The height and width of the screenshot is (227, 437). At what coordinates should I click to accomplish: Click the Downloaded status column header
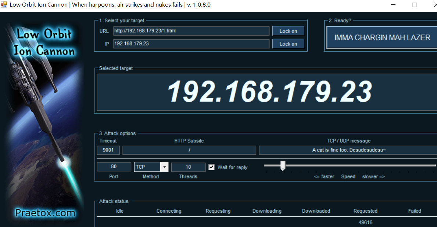tap(316, 211)
